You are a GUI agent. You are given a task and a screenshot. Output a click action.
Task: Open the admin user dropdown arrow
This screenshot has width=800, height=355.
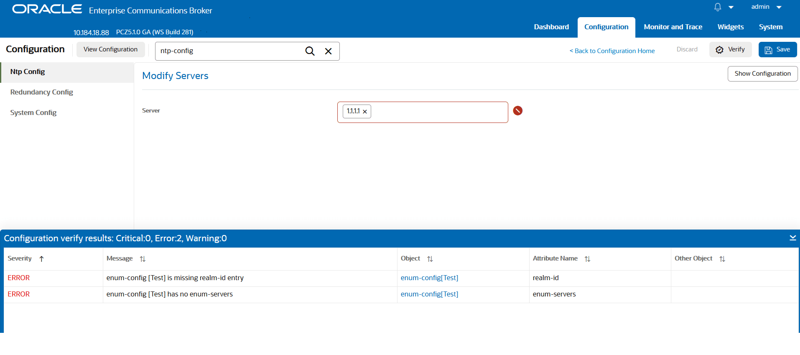click(779, 7)
